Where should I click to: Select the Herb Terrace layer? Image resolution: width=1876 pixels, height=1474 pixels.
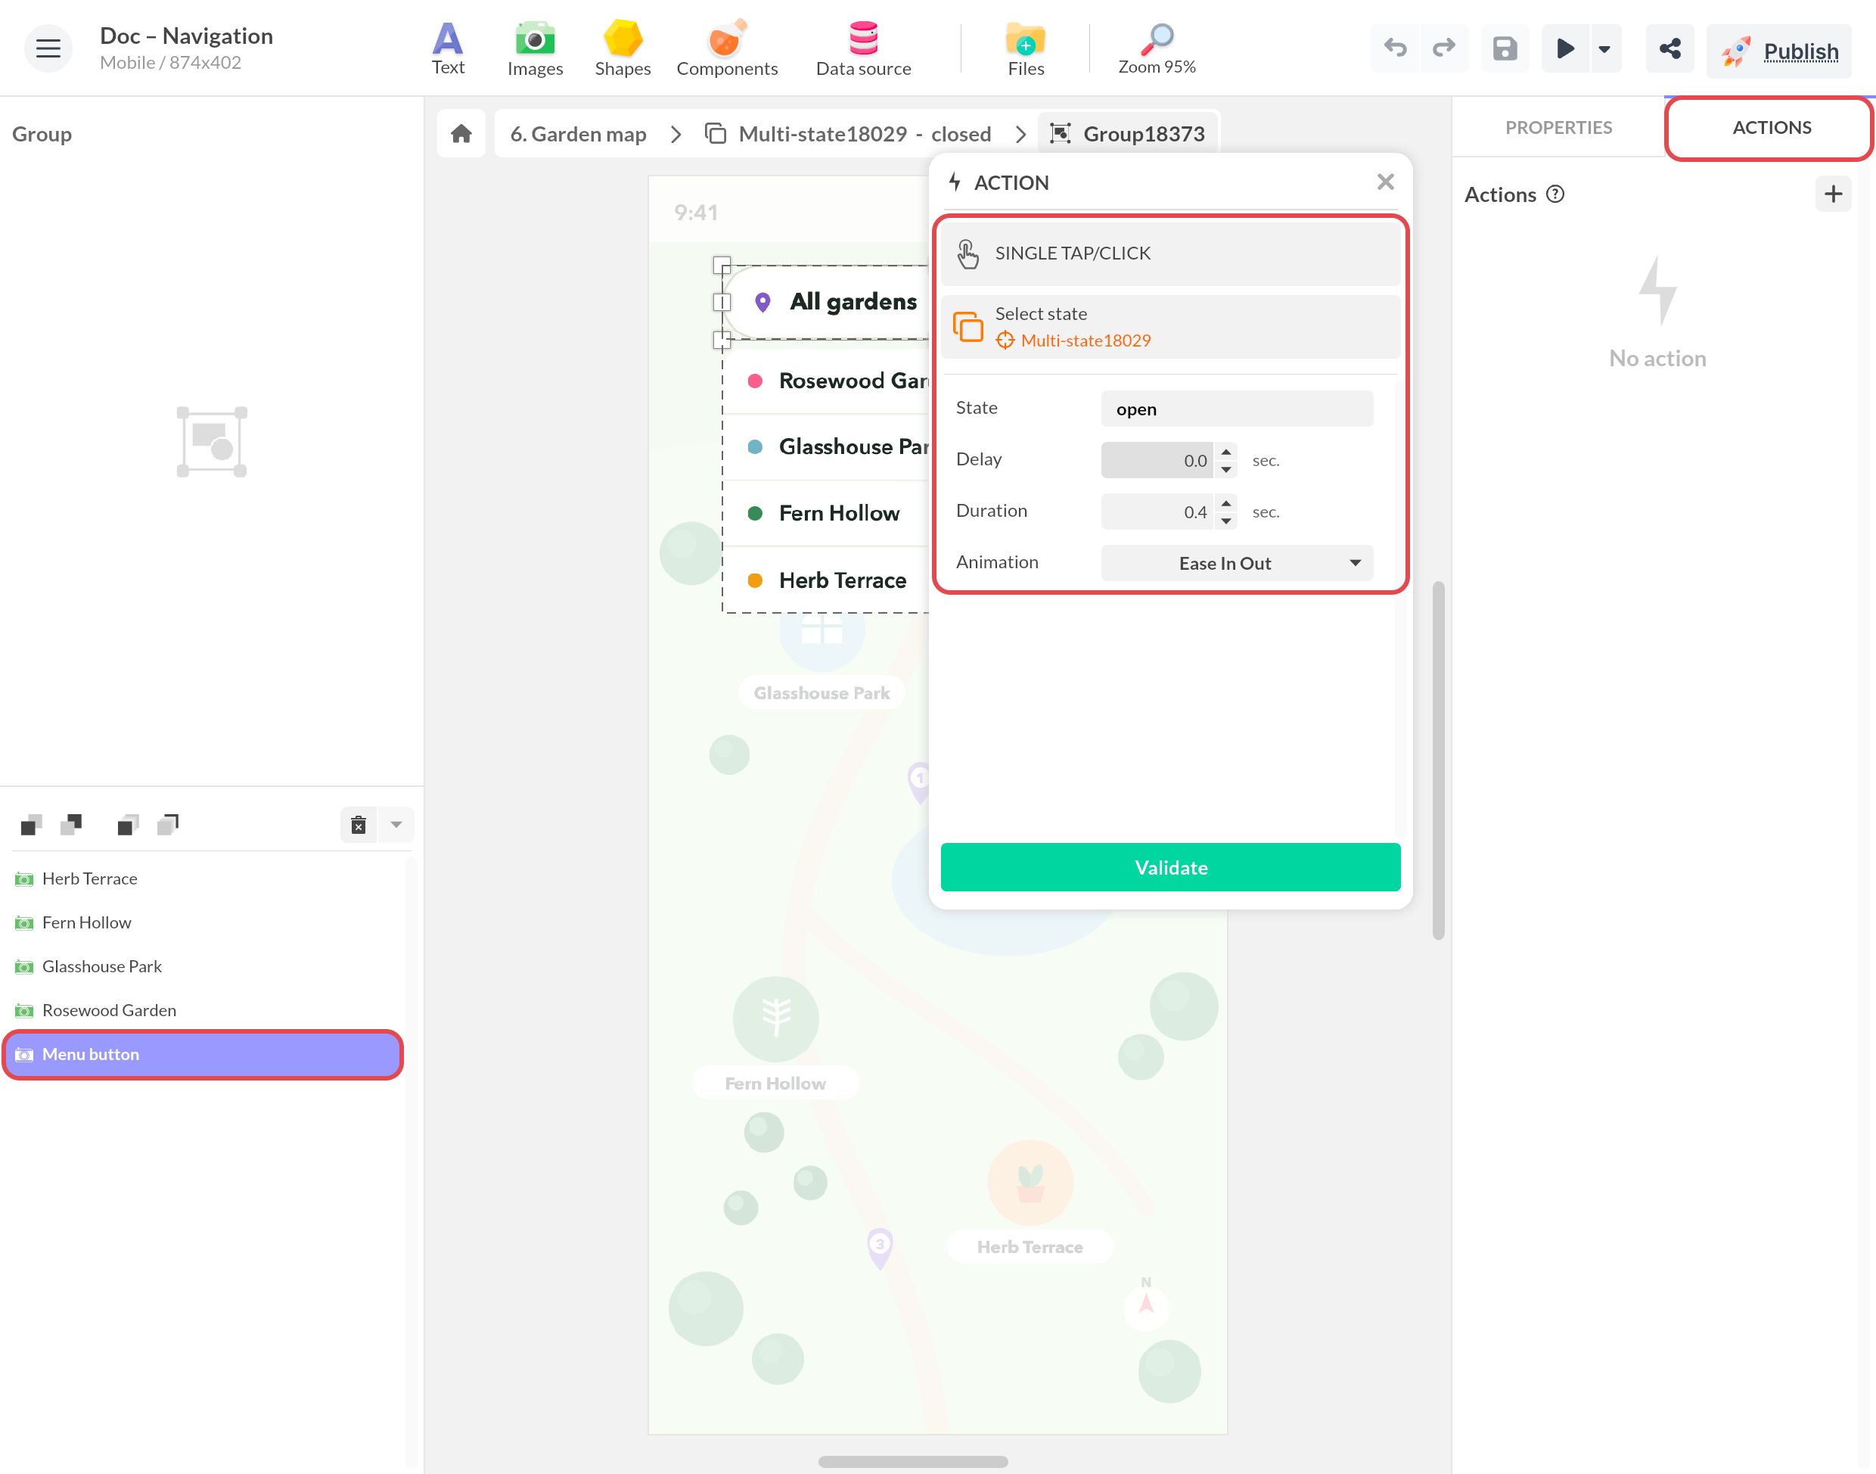[x=203, y=878]
